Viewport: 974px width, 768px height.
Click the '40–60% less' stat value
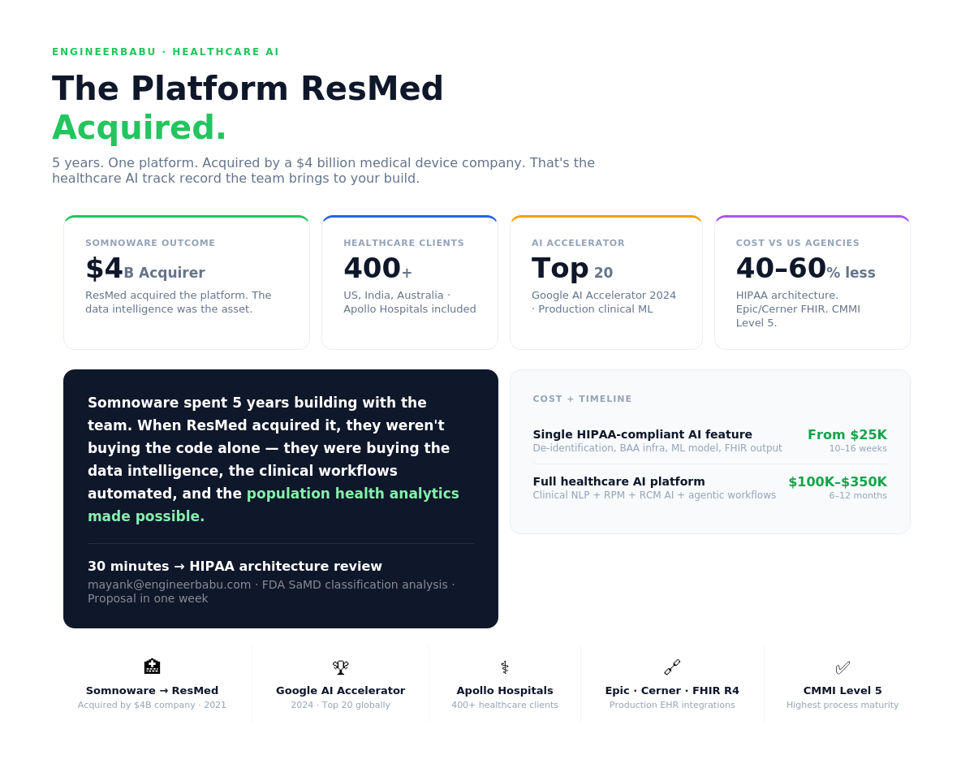(x=806, y=269)
